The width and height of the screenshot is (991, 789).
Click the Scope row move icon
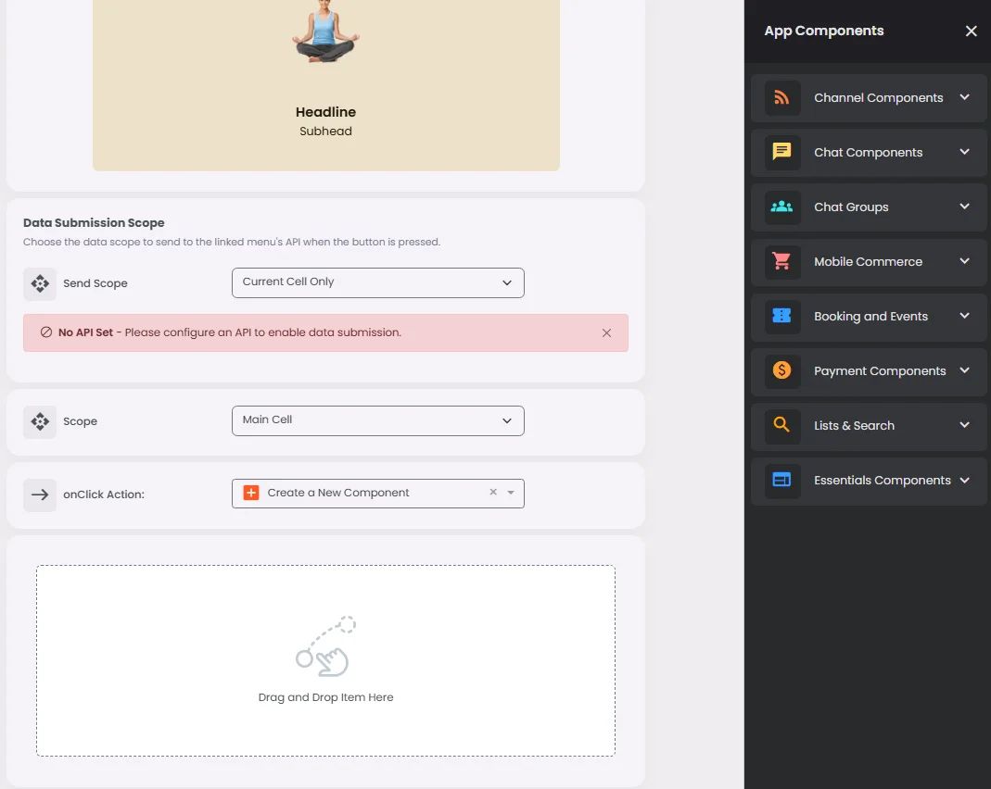pos(40,421)
